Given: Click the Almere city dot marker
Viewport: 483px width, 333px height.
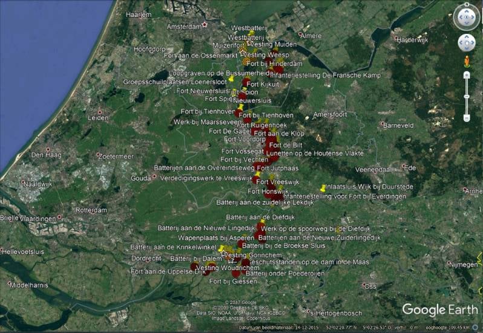Looking at the screenshot, I should pyautogui.click(x=300, y=34).
